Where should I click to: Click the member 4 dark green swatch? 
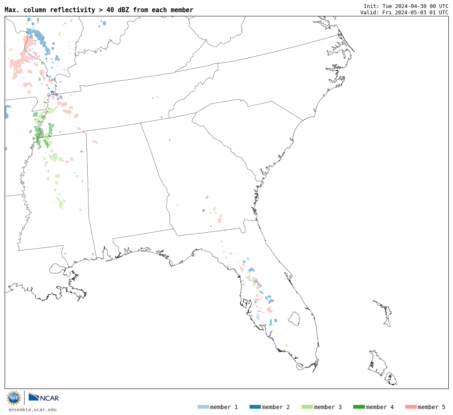pyautogui.click(x=359, y=407)
